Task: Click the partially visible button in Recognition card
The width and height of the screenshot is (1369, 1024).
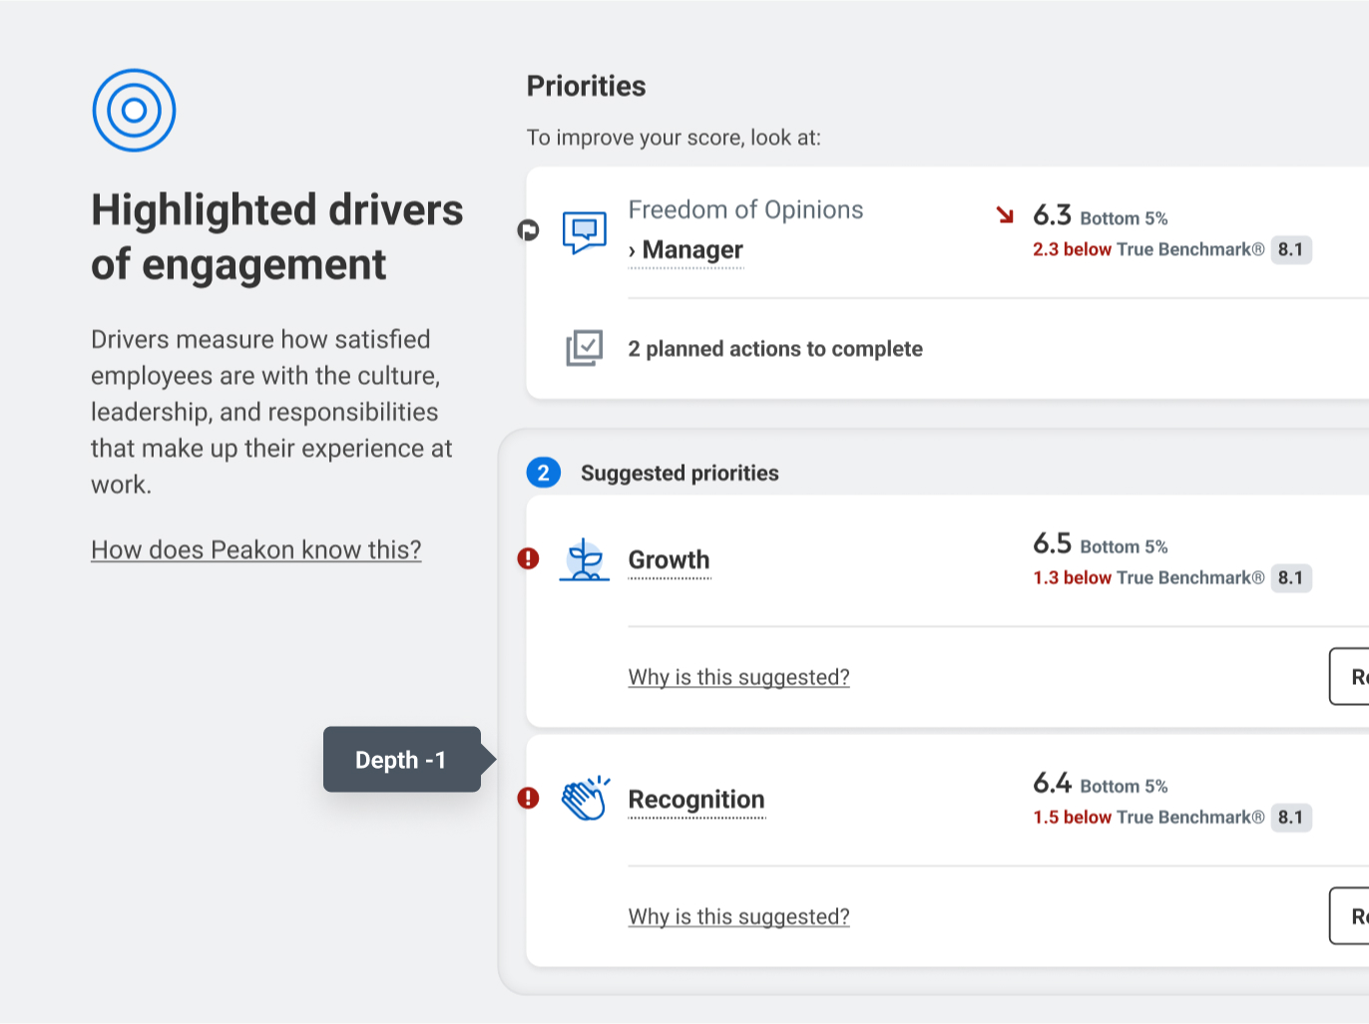Action: point(1349,915)
